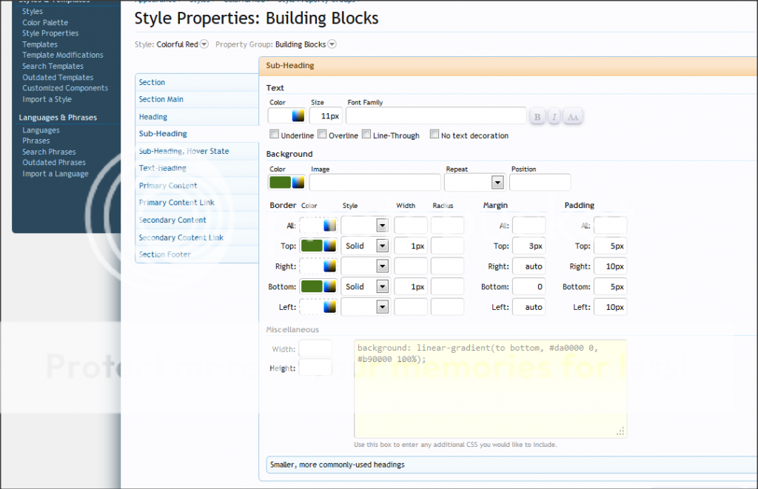Click the Bold text style icon

[537, 116]
